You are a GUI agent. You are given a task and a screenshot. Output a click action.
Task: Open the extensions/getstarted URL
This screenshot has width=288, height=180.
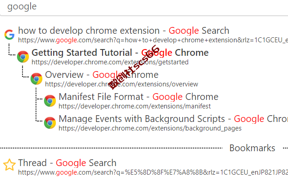coord(110,62)
